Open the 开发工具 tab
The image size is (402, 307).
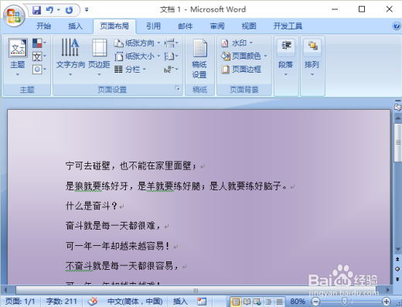[288, 26]
